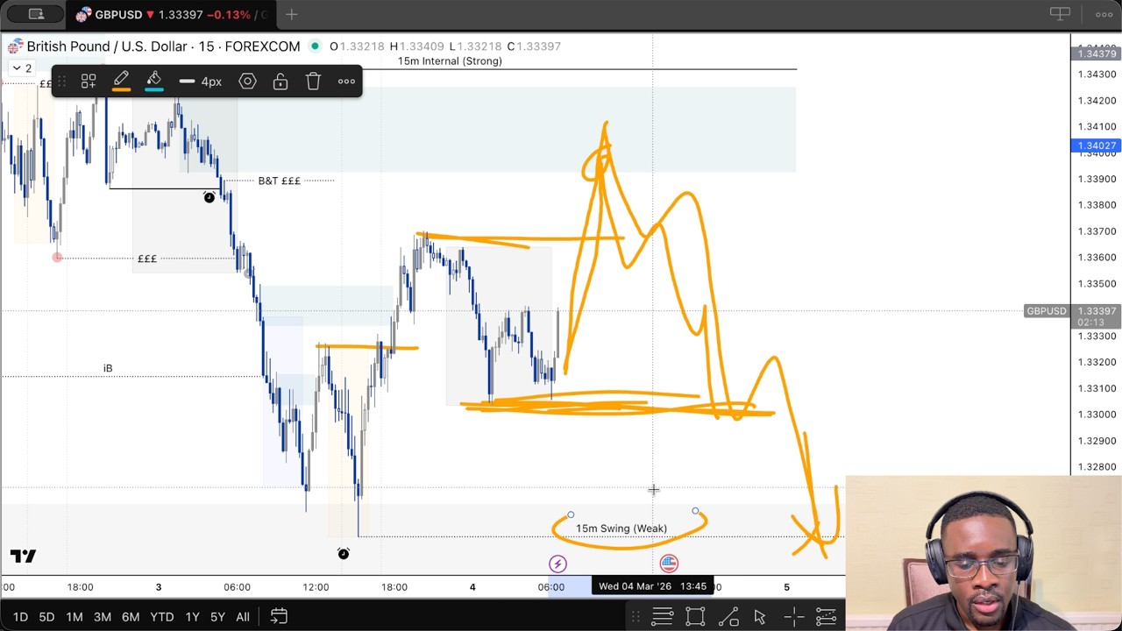The image size is (1122, 631).
Task: Set range to 1M
Action: point(75,617)
